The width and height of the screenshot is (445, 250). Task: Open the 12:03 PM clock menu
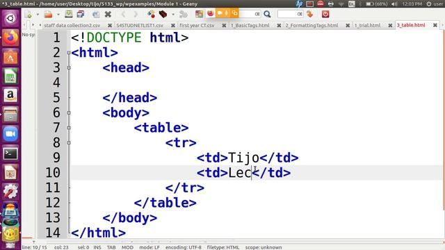(412, 4)
